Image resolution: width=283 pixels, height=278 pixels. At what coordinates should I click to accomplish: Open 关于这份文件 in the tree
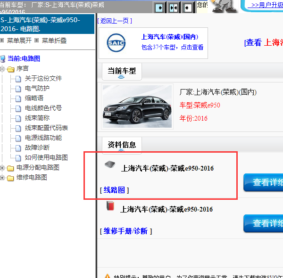coord(43,78)
